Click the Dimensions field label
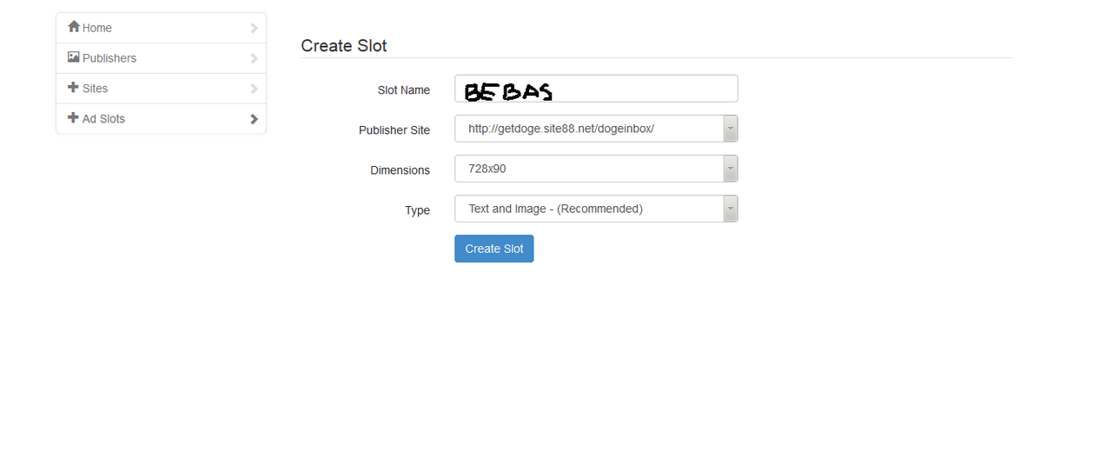The image size is (1112, 458). pyautogui.click(x=400, y=170)
